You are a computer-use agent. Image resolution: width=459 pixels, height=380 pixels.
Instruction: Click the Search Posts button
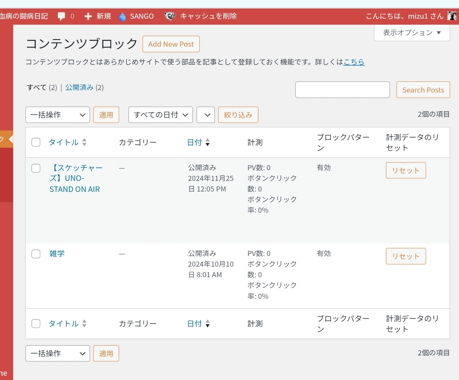point(423,90)
